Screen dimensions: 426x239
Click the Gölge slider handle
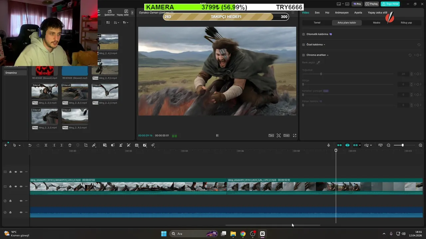[303, 84]
